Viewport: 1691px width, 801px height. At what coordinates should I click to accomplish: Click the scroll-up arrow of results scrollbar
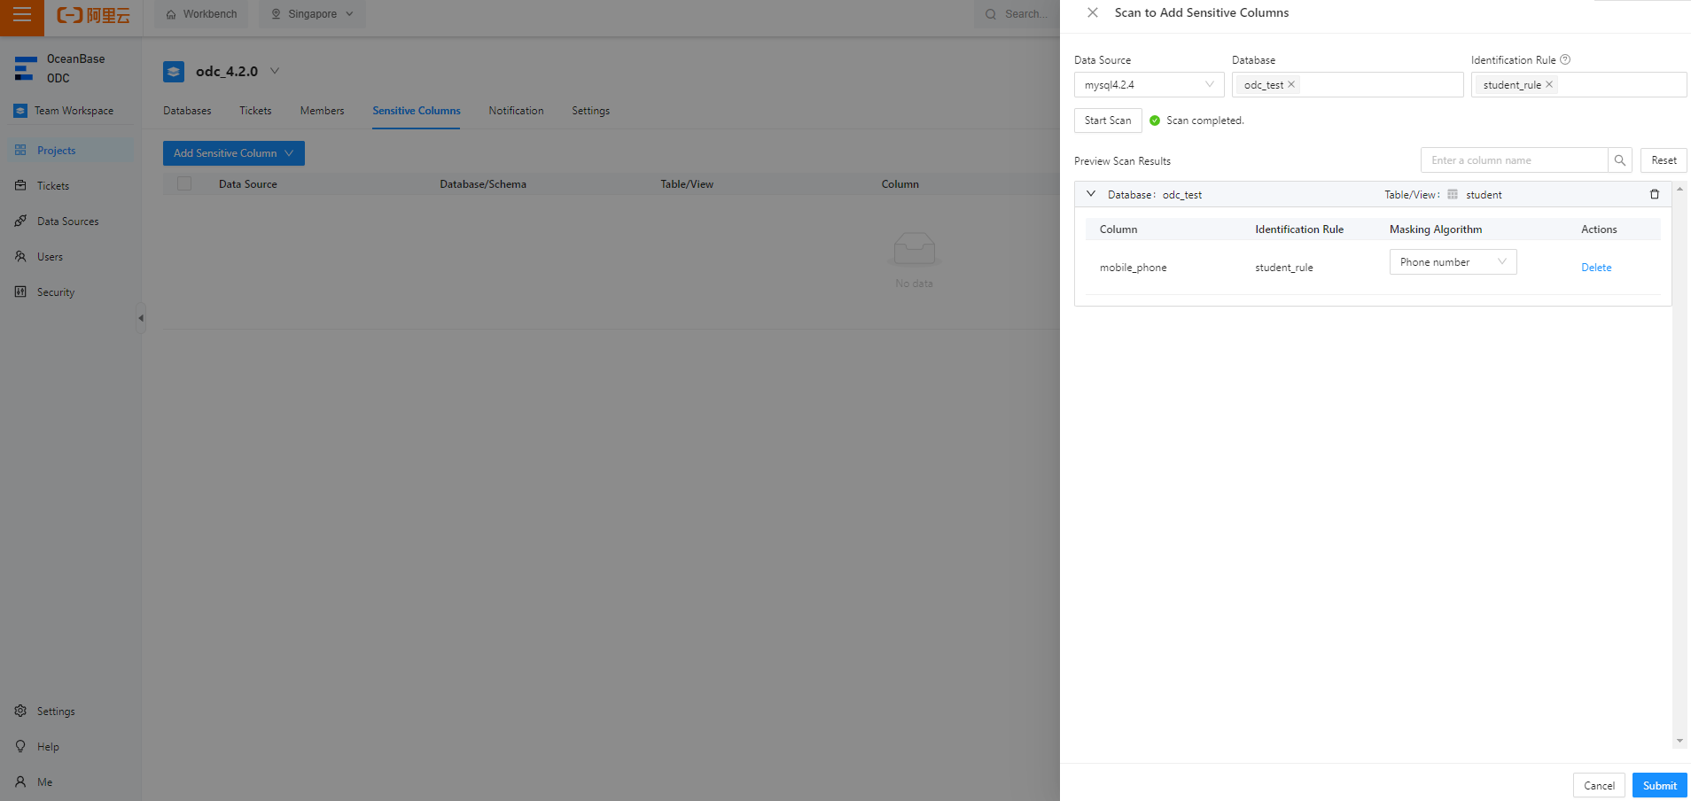[1679, 189]
